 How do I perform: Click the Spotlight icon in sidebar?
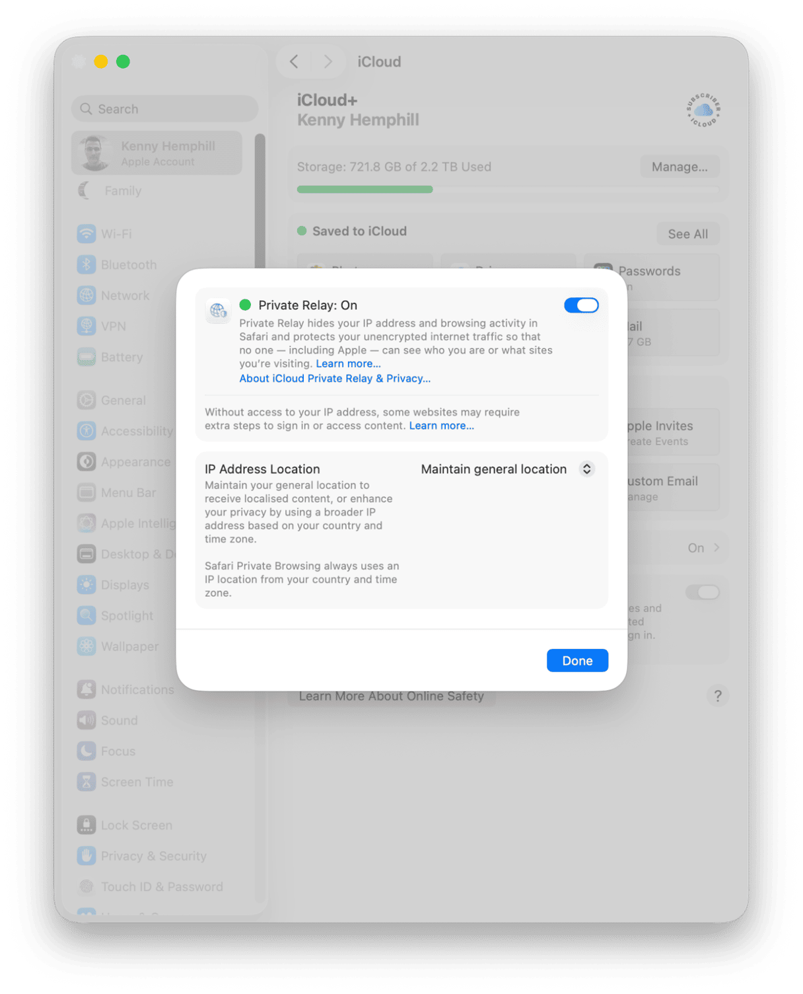pyautogui.click(x=87, y=615)
